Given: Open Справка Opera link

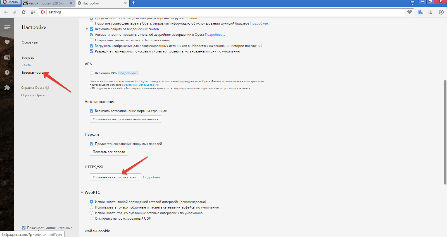Looking at the screenshot, I should [33, 88].
